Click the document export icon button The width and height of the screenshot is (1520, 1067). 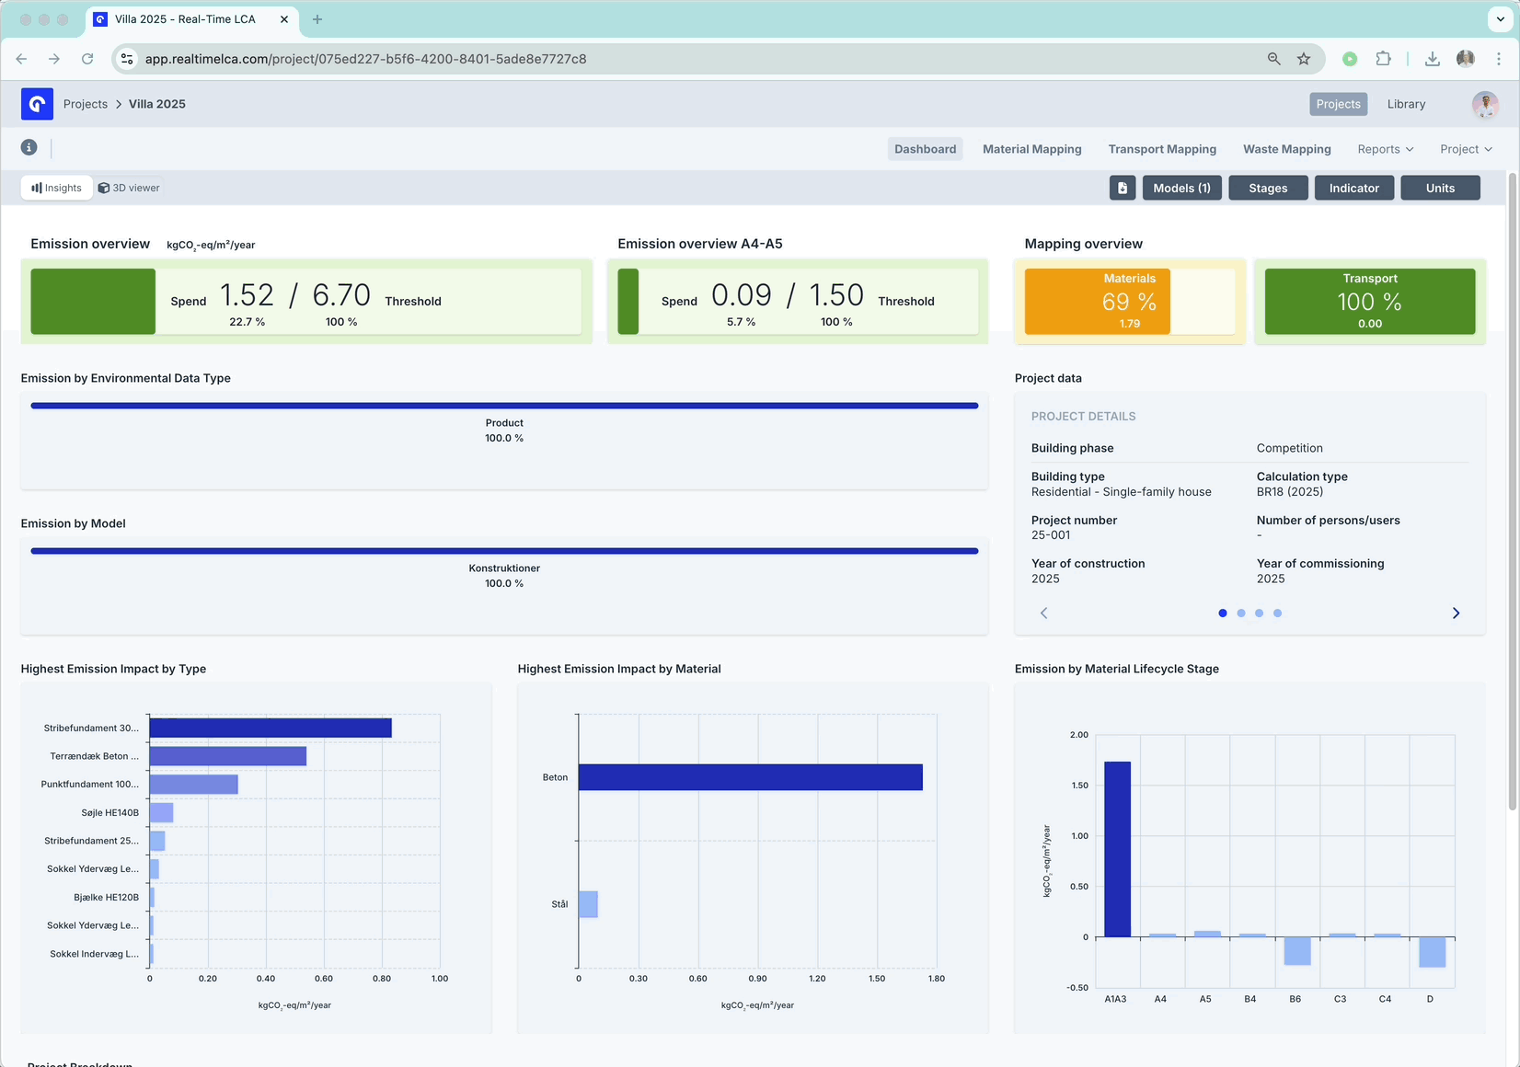(1123, 188)
